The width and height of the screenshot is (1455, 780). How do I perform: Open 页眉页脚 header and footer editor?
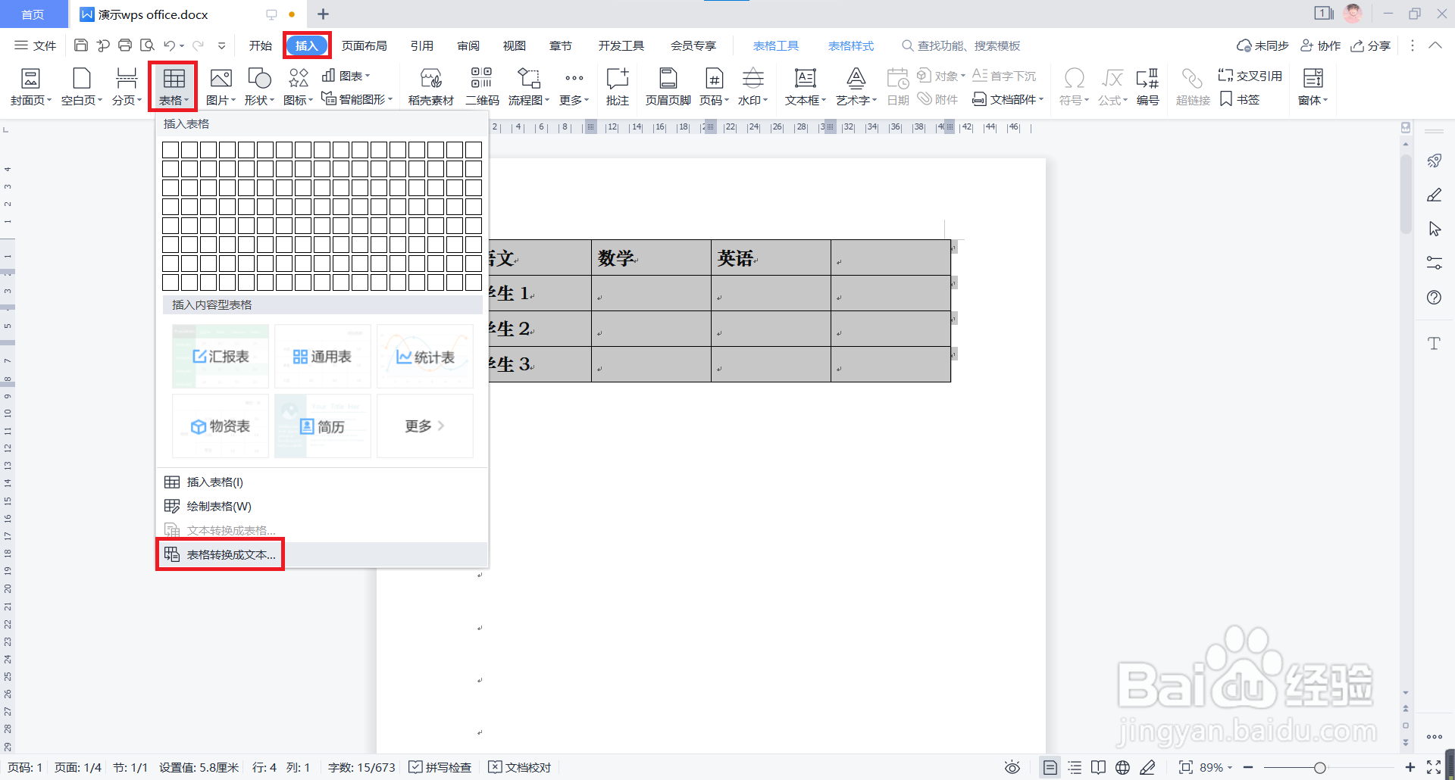coord(667,86)
